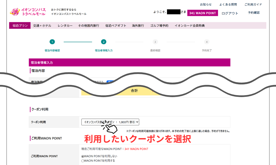The height and width of the screenshot is (165, 276).
Task: Select the レンタカー tab
Action: coord(65,26)
